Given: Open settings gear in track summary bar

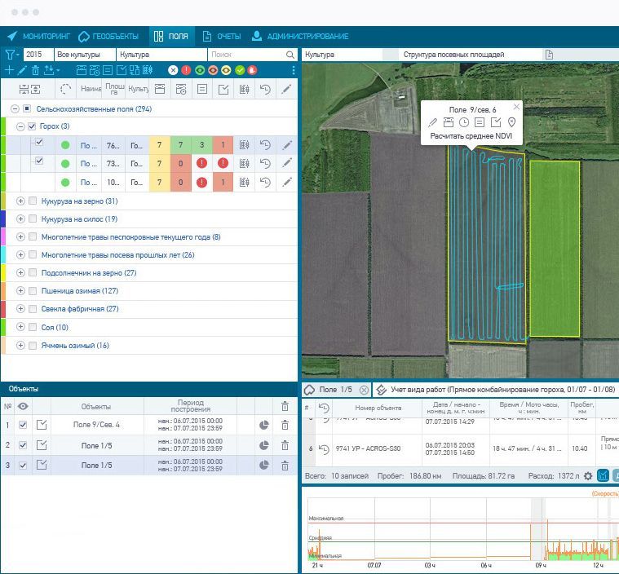Looking at the screenshot, I should tap(588, 475).
